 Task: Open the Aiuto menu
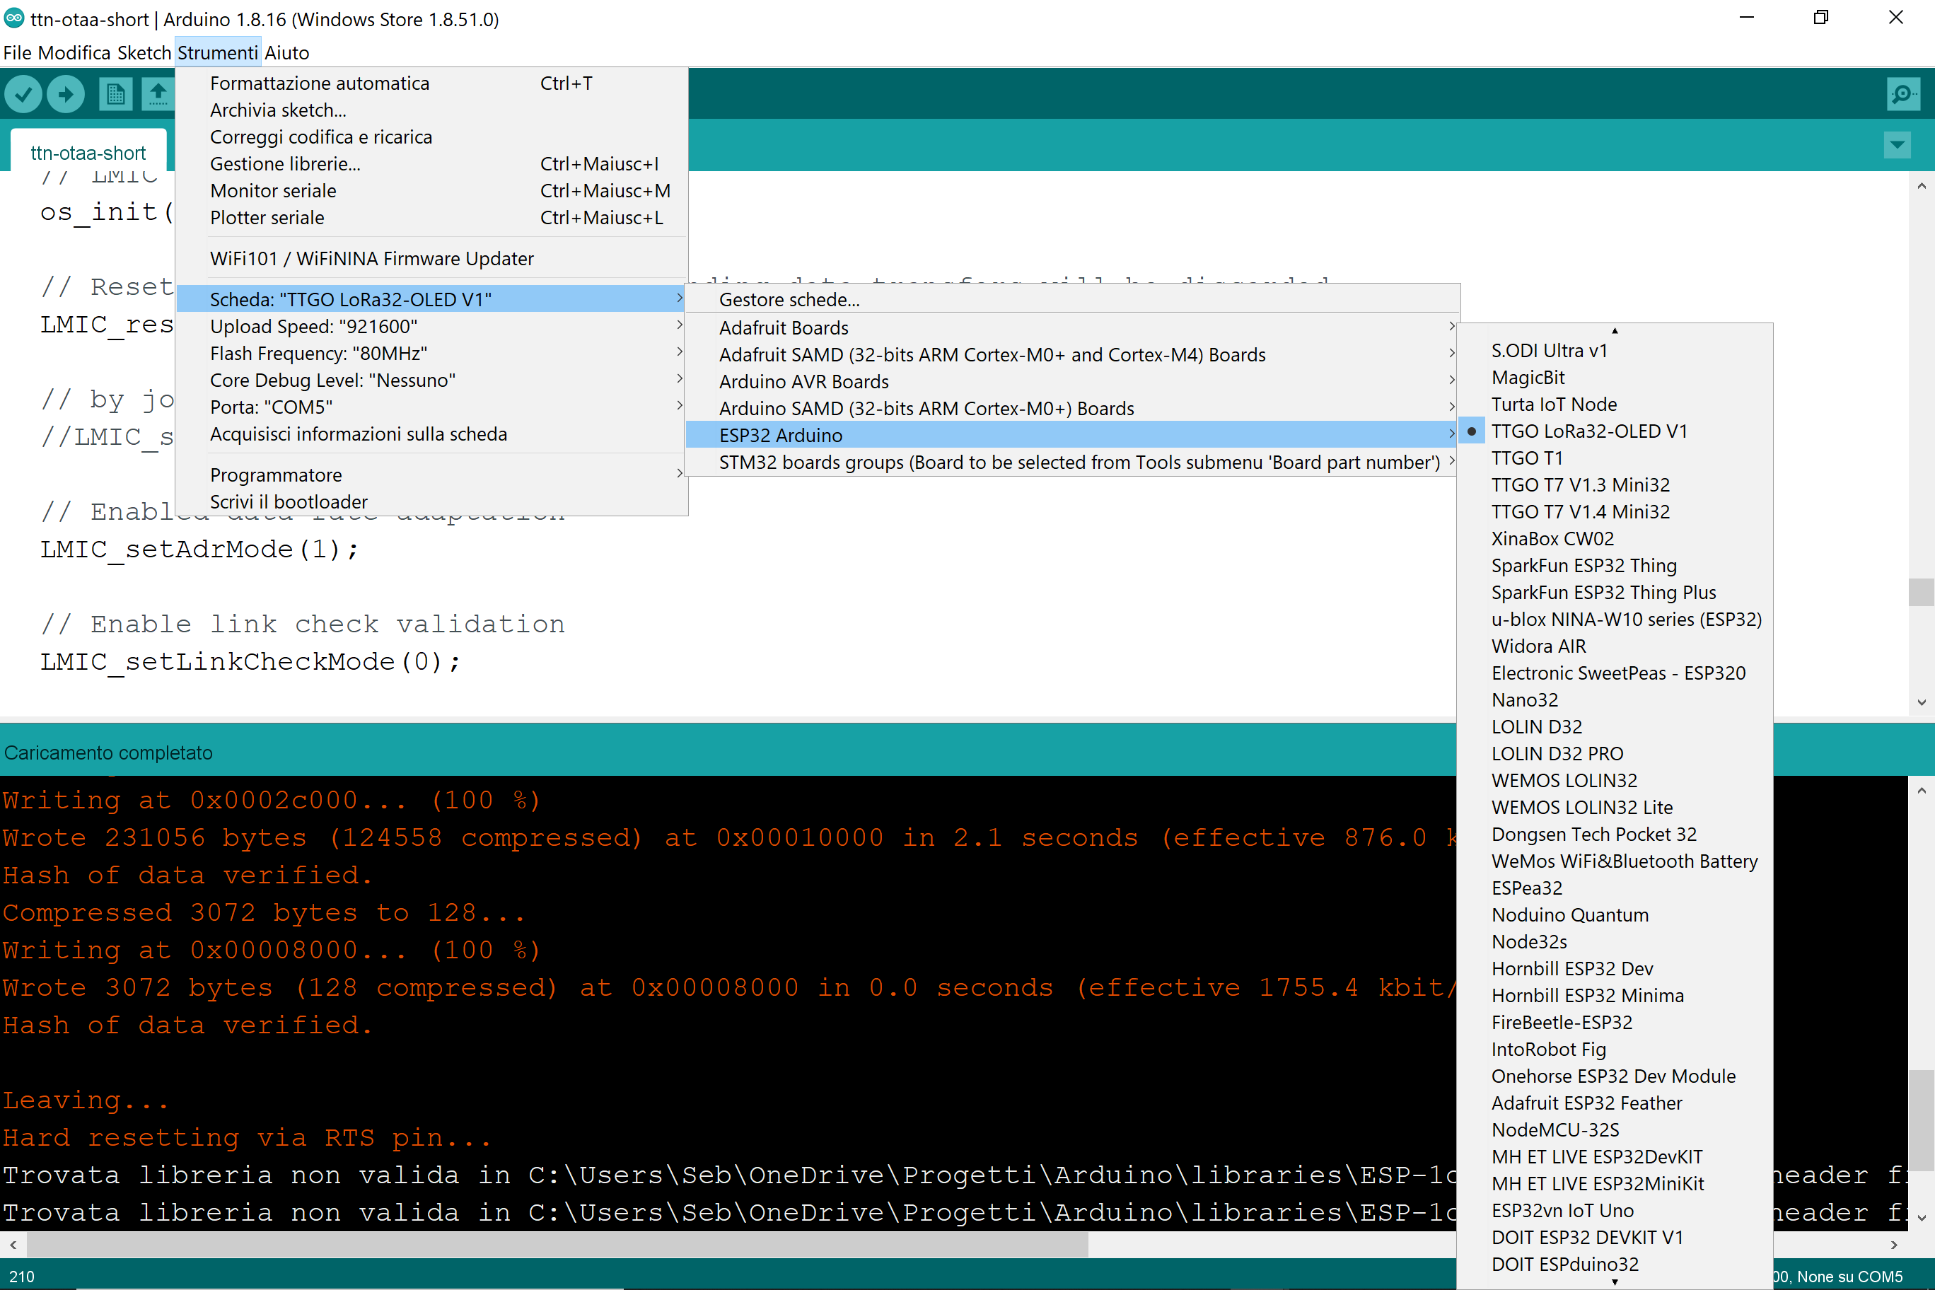click(x=287, y=52)
